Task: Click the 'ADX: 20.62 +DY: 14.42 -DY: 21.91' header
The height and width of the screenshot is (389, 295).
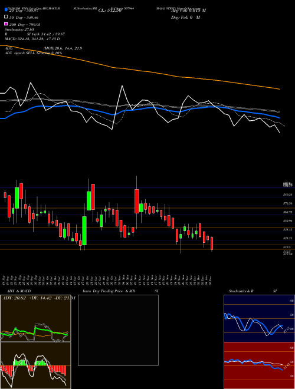Action: (x=39, y=298)
